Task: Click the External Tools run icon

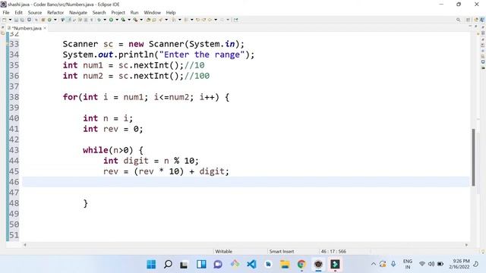Action: (x=135, y=20)
